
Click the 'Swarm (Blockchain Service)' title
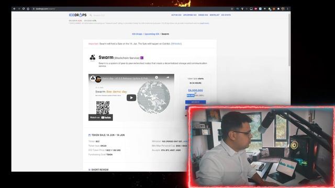click(119, 57)
